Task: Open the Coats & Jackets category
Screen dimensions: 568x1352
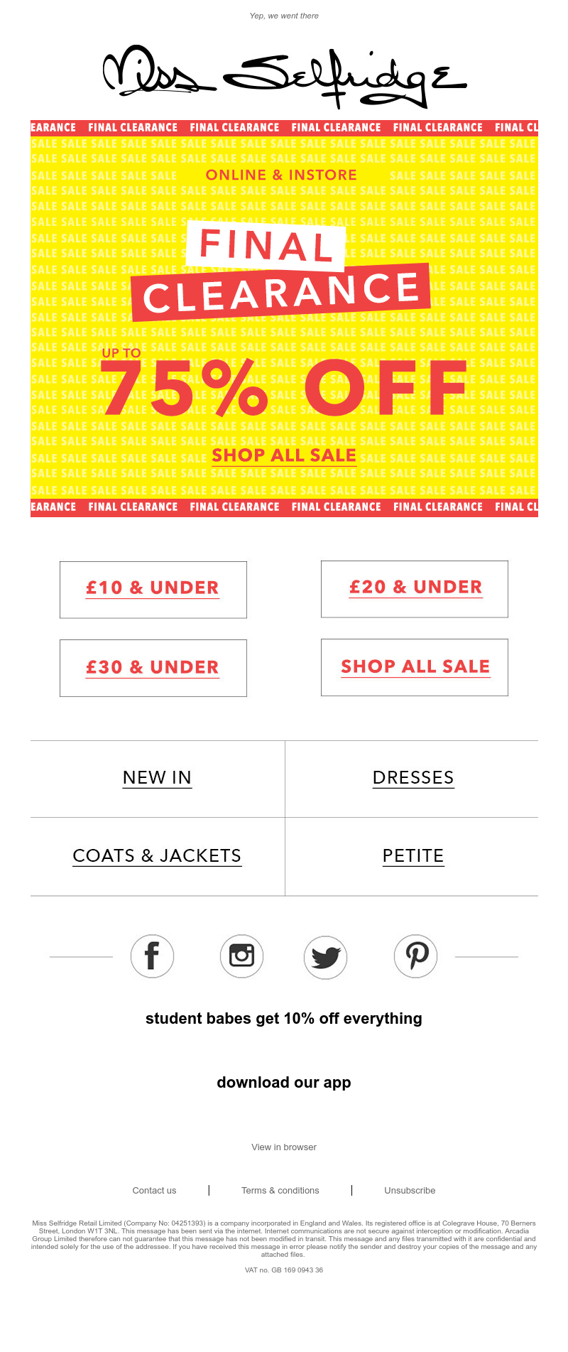Action: point(158,856)
